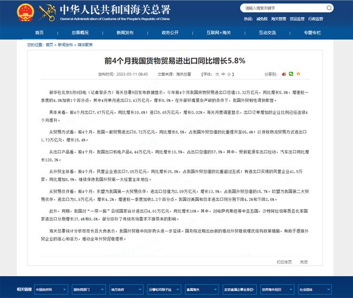The image size is (353, 298).
Task: Open the 总署概况 navigation tab
Action: click(80, 33)
